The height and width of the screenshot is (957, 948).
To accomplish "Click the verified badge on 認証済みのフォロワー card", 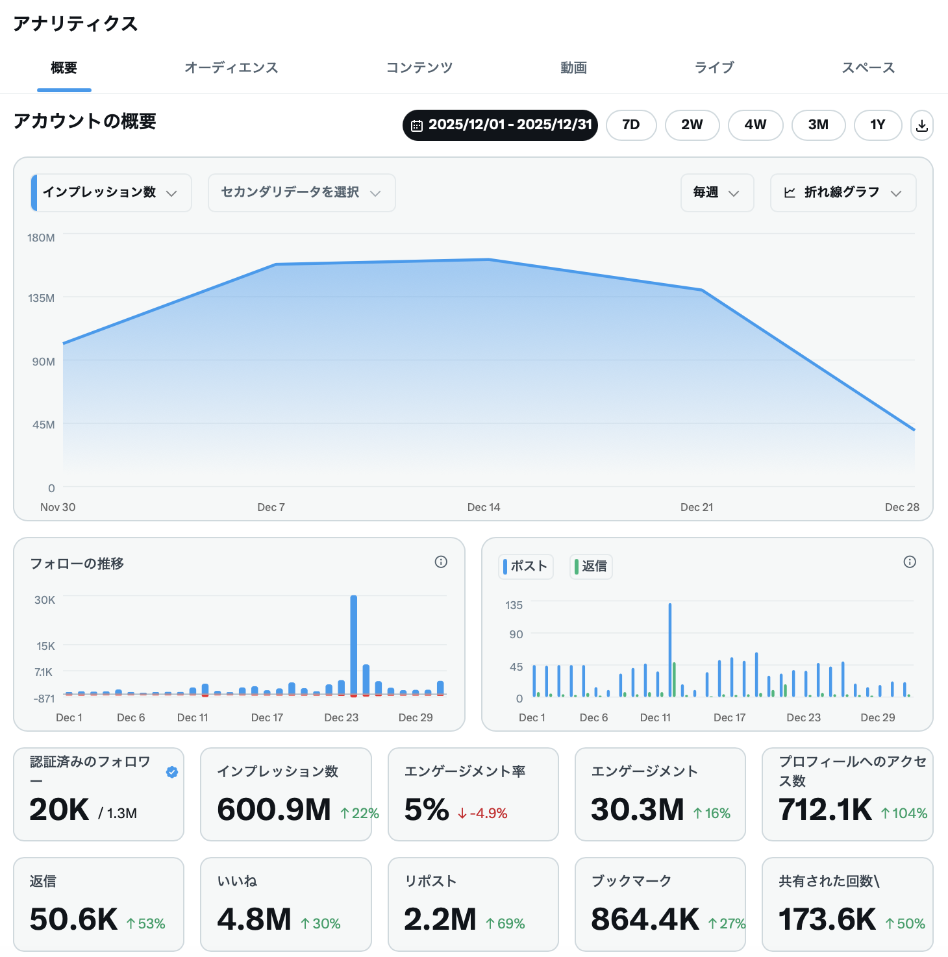I will coord(171,772).
